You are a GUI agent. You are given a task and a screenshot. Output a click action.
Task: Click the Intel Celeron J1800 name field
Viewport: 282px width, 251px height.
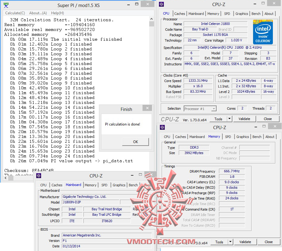pos(215,24)
